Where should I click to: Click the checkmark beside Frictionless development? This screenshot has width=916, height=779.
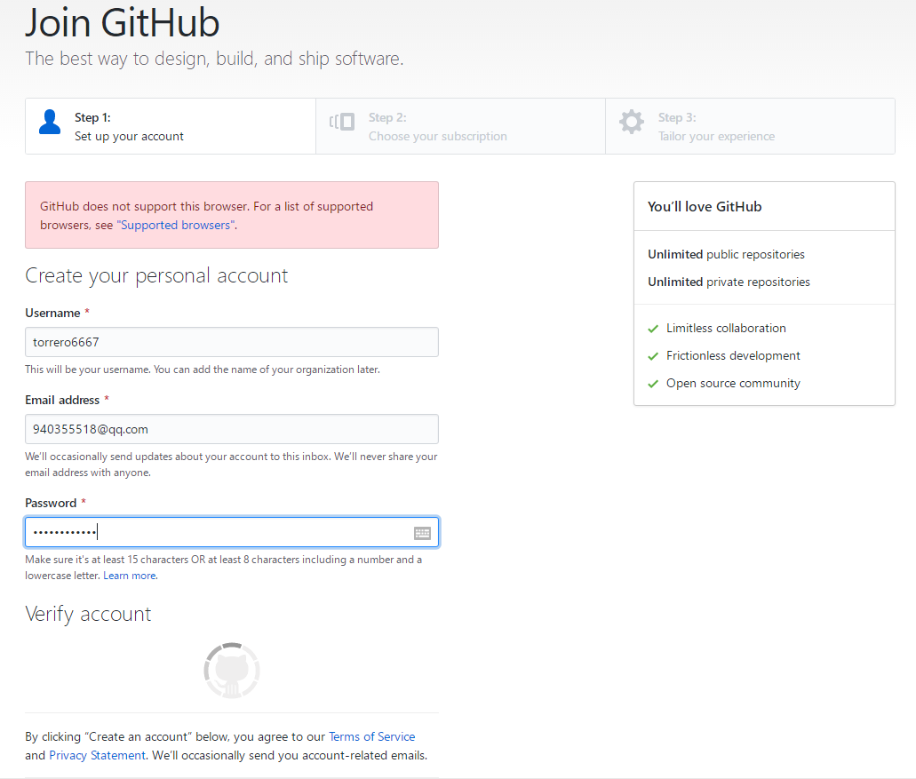point(653,356)
